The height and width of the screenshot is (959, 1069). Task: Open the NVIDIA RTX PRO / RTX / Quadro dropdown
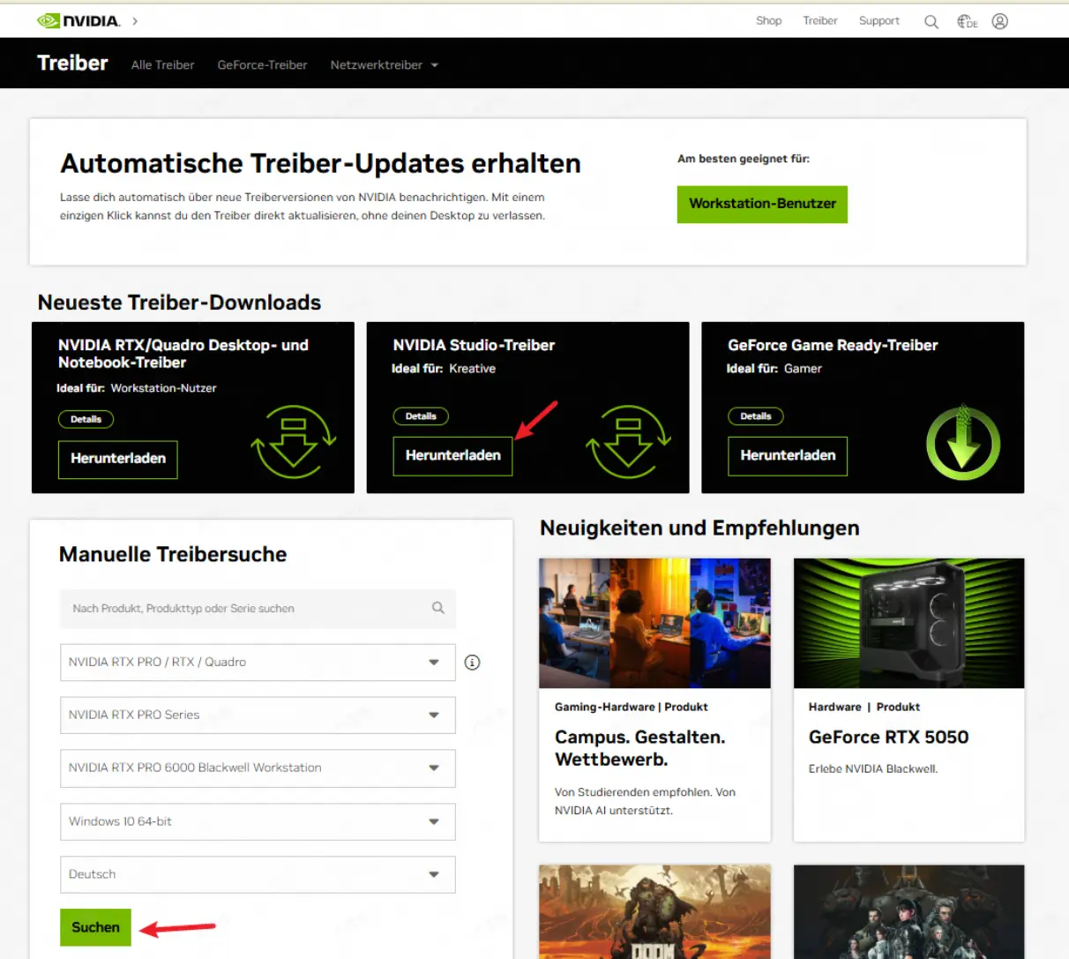[x=258, y=663]
